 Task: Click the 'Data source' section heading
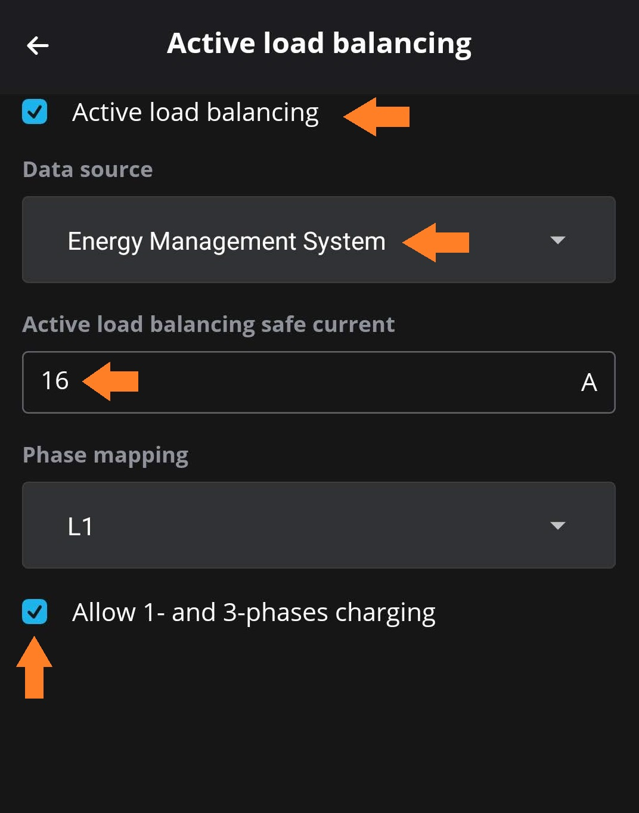88,170
